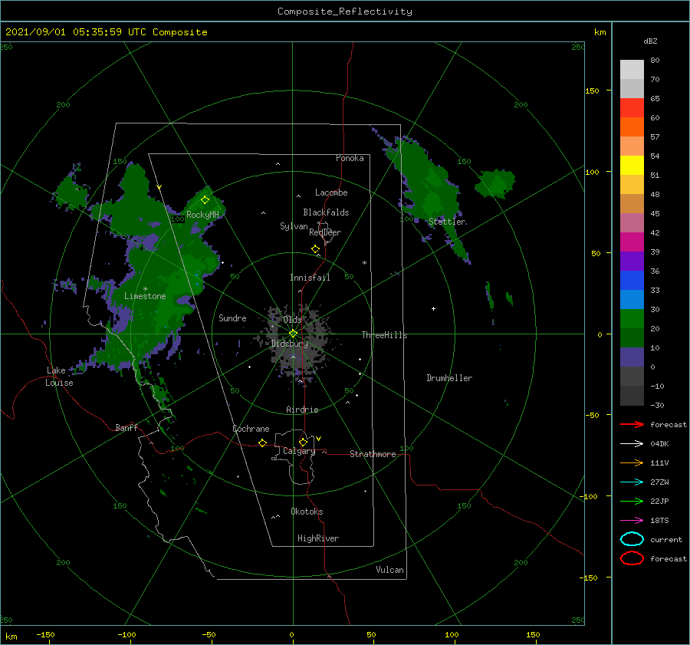This screenshot has height=645, width=690.
Task: Select the slate purple 10-0 dBZ swatch
Action: (x=632, y=357)
